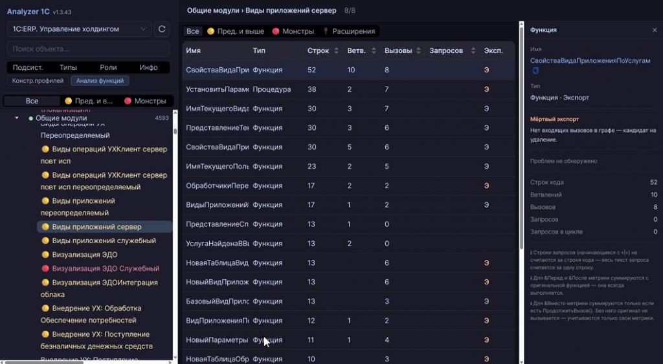Select the sidebar Монстры filter
This screenshot has width=663, height=364.
(x=145, y=101)
